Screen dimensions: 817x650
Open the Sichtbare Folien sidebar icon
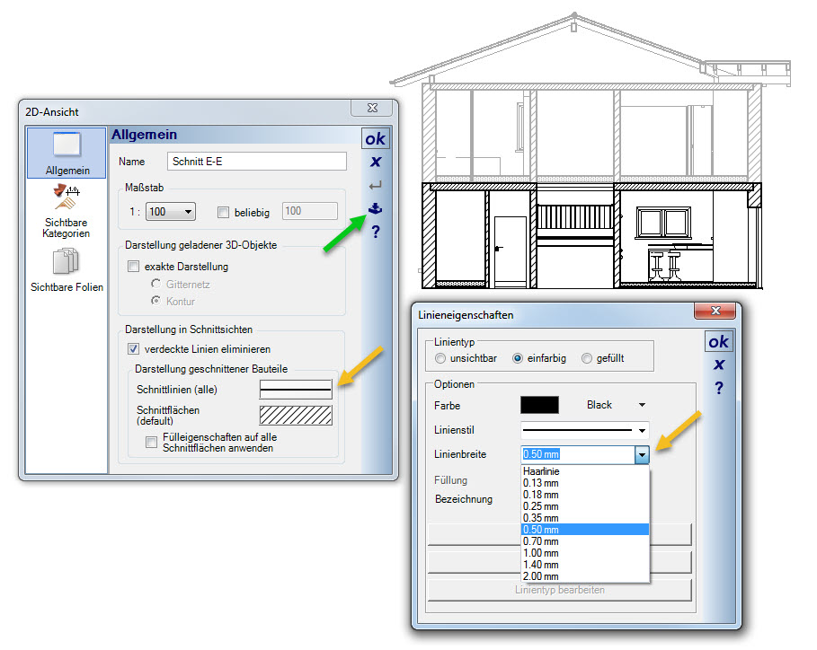tap(66, 269)
